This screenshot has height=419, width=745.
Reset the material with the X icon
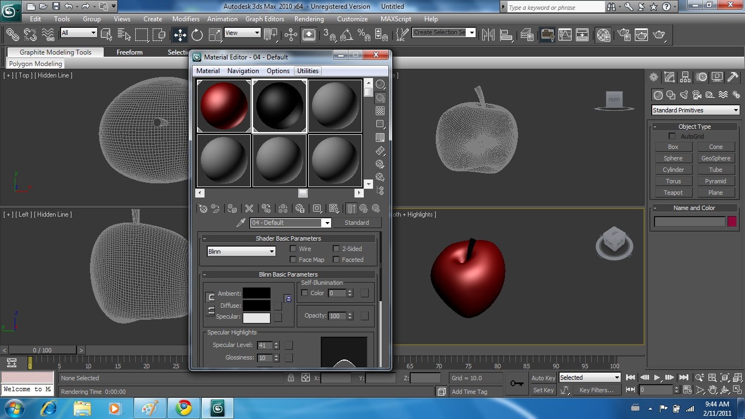(249, 208)
